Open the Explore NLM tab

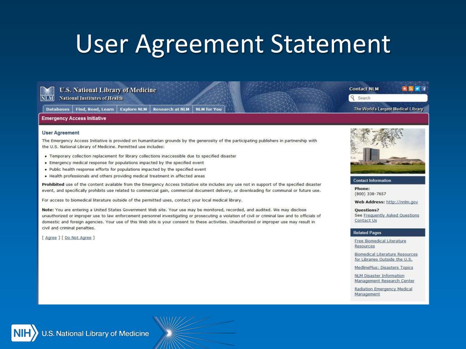point(133,109)
